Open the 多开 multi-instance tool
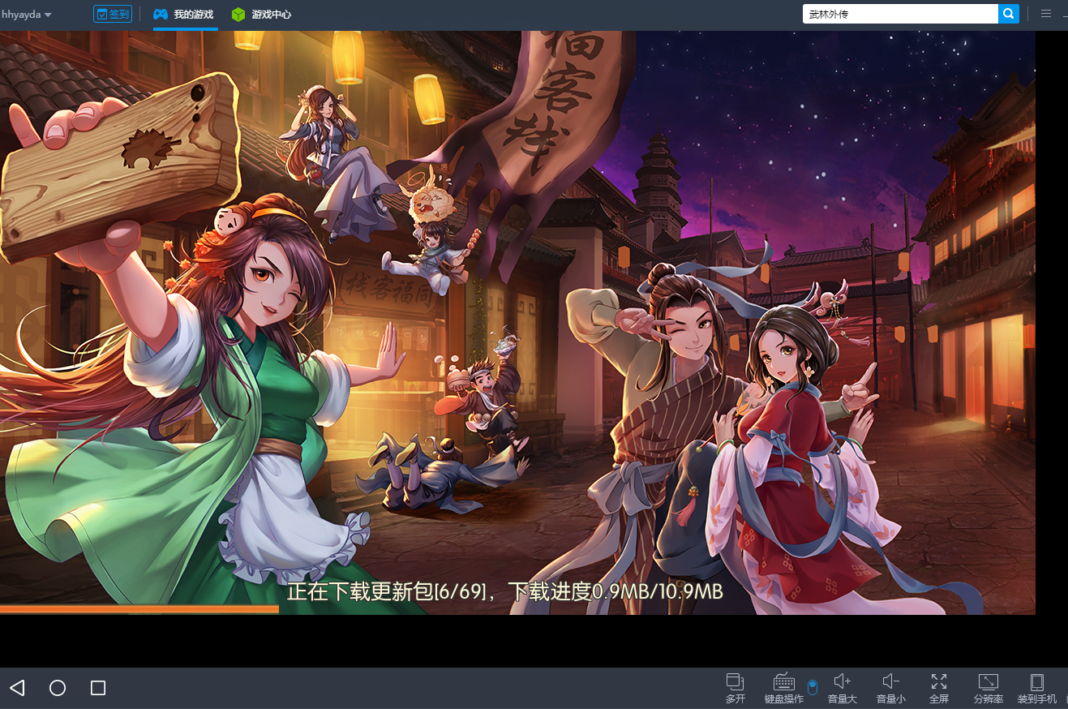 pyautogui.click(x=736, y=688)
